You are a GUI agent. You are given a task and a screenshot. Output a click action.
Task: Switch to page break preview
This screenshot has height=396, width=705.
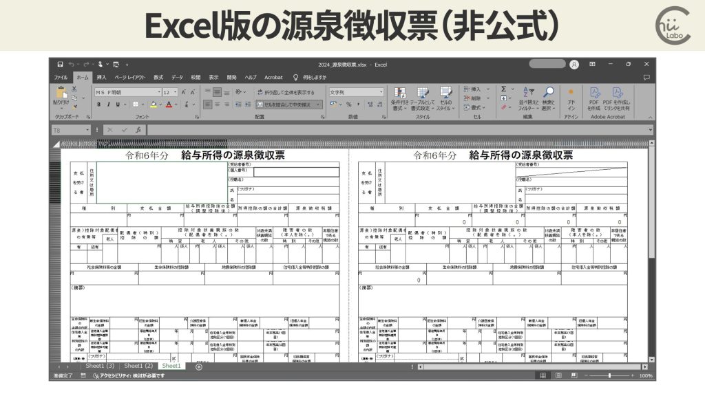click(574, 376)
